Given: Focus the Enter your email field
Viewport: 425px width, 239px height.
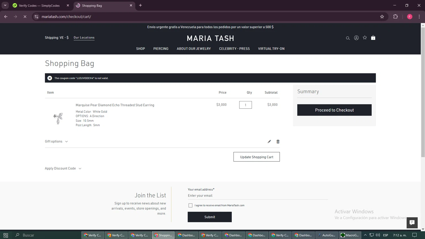Looking at the screenshot, I should 258,196.
